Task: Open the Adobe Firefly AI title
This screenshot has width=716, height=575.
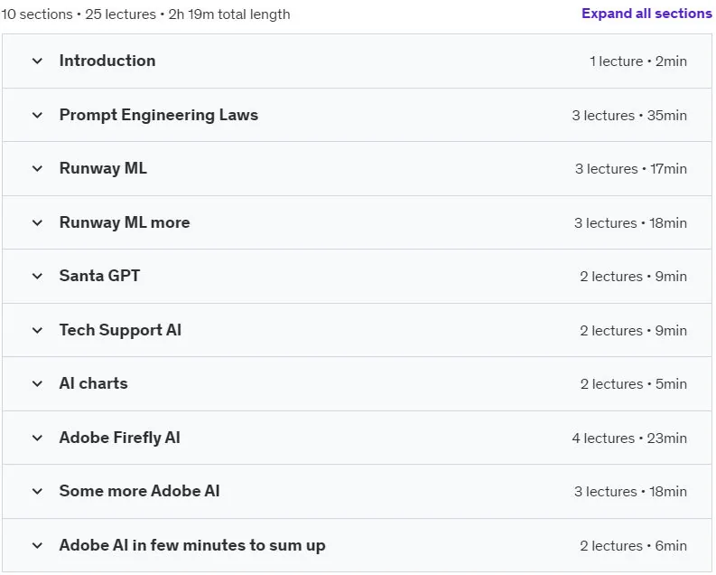Action: click(120, 438)
